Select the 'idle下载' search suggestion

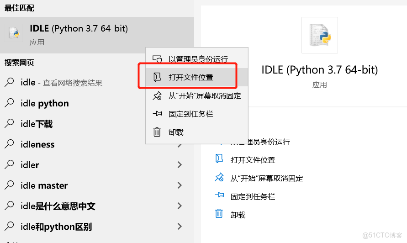(73, 124)
